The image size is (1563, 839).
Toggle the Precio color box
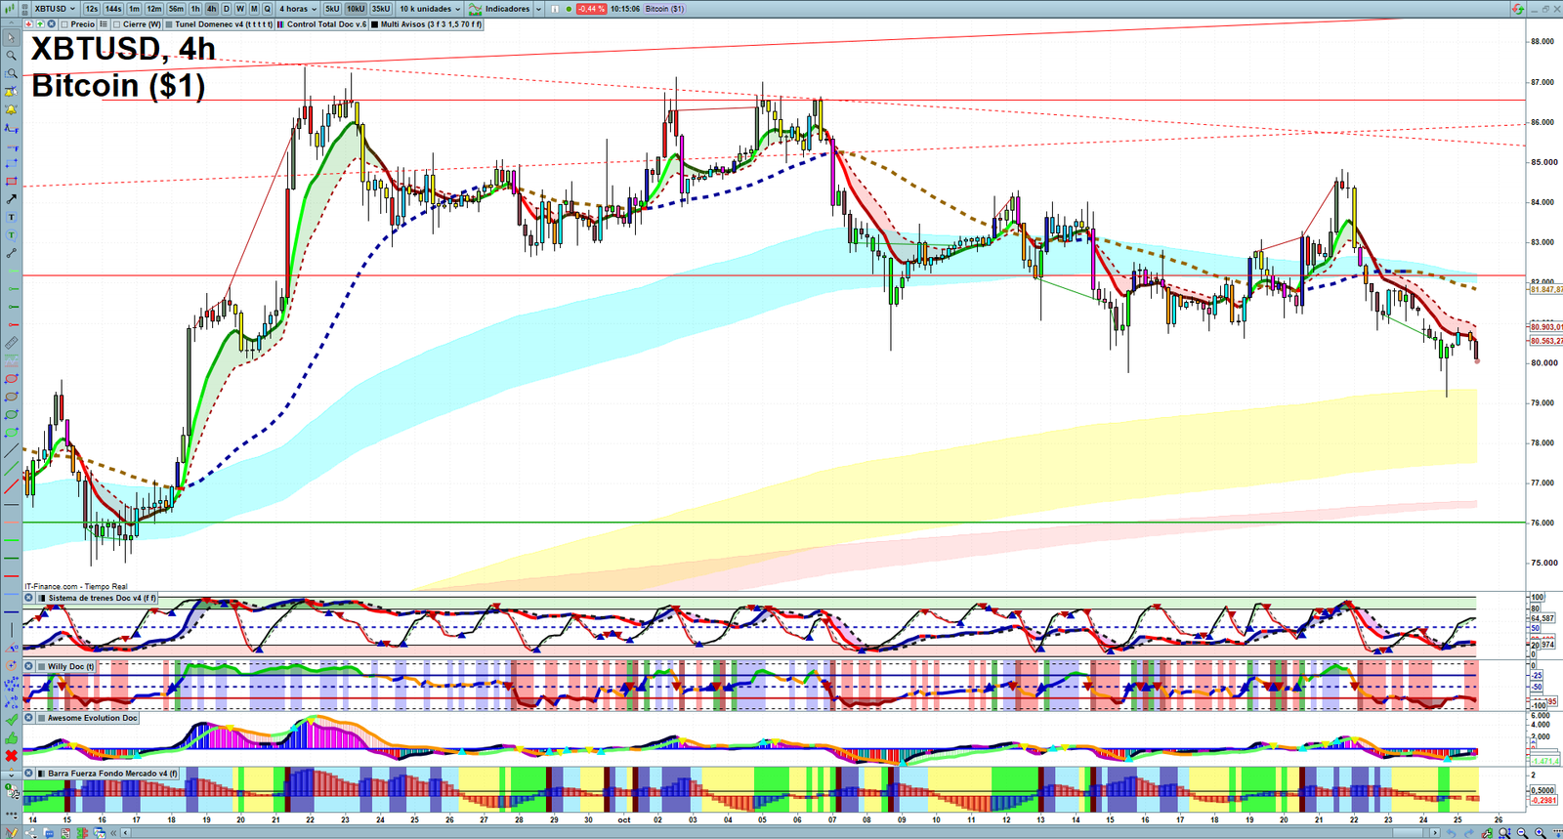(x=64, y=24)
